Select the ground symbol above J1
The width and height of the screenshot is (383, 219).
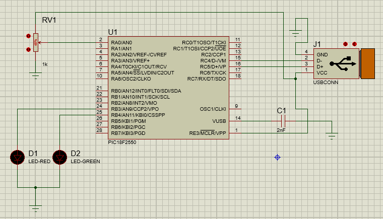295,33
